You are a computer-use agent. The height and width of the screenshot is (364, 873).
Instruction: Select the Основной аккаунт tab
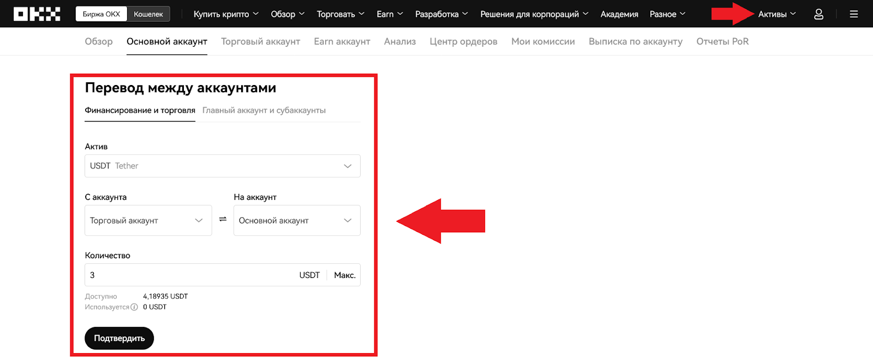coord(167,41)
